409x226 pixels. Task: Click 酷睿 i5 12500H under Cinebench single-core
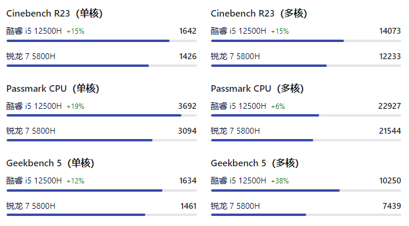pyautogui.click(x=34, y=31)
